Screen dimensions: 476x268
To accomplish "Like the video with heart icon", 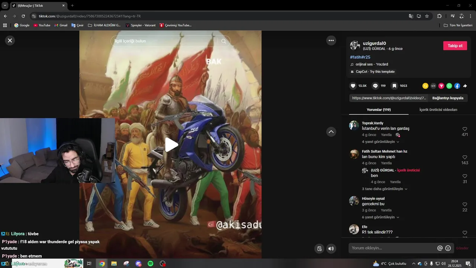I will coord(353,86).
